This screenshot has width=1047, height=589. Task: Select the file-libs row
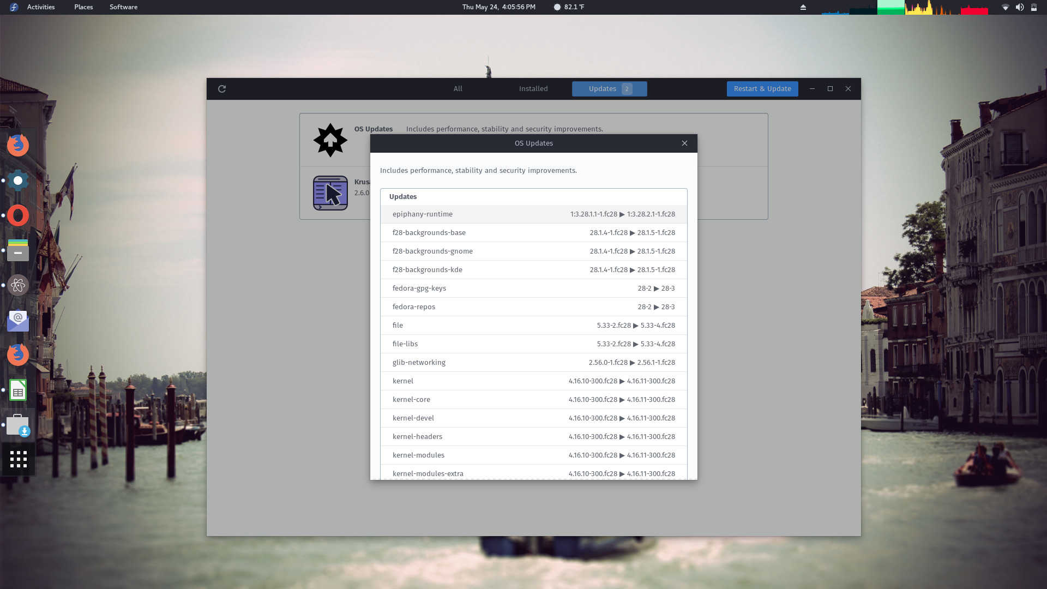[x=534, y=344]
